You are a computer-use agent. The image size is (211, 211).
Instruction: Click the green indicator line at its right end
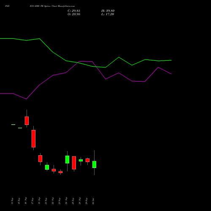coord(171,60)
